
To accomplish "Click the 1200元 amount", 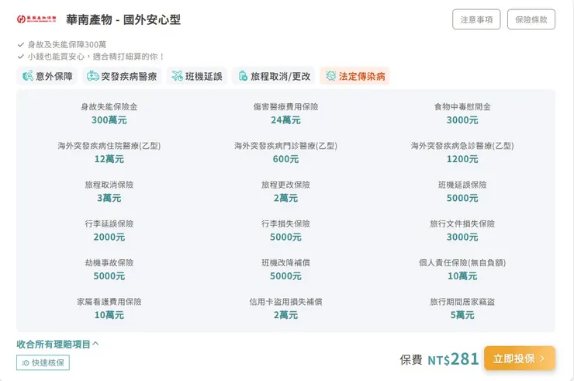I will coord(462,159).
